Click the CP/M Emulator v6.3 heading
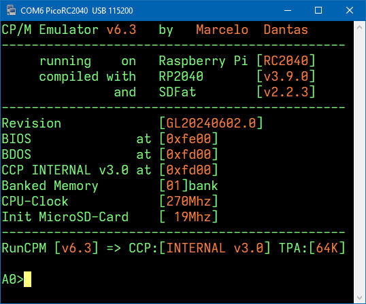This screenshot has height=304, width=366. click(69, 30)
